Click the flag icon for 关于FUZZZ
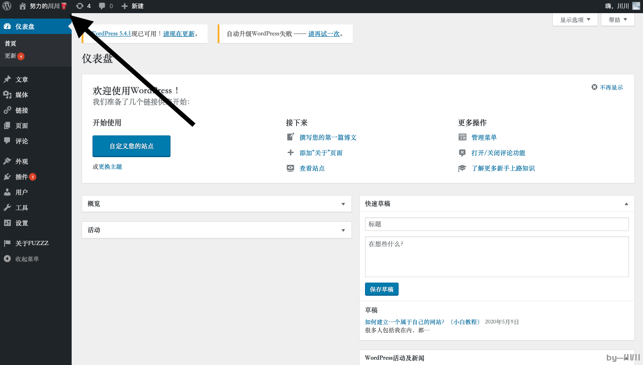Image resolution: width=643 pixels, height=365 pixels. [7, 243]
